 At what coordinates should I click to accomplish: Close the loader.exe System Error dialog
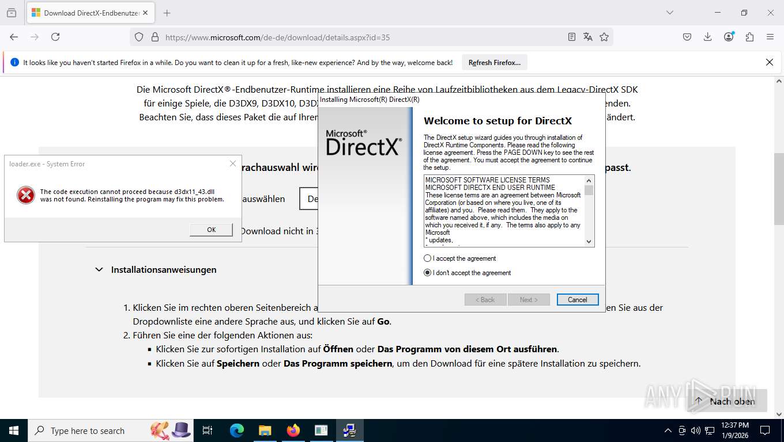coord(233,163)
